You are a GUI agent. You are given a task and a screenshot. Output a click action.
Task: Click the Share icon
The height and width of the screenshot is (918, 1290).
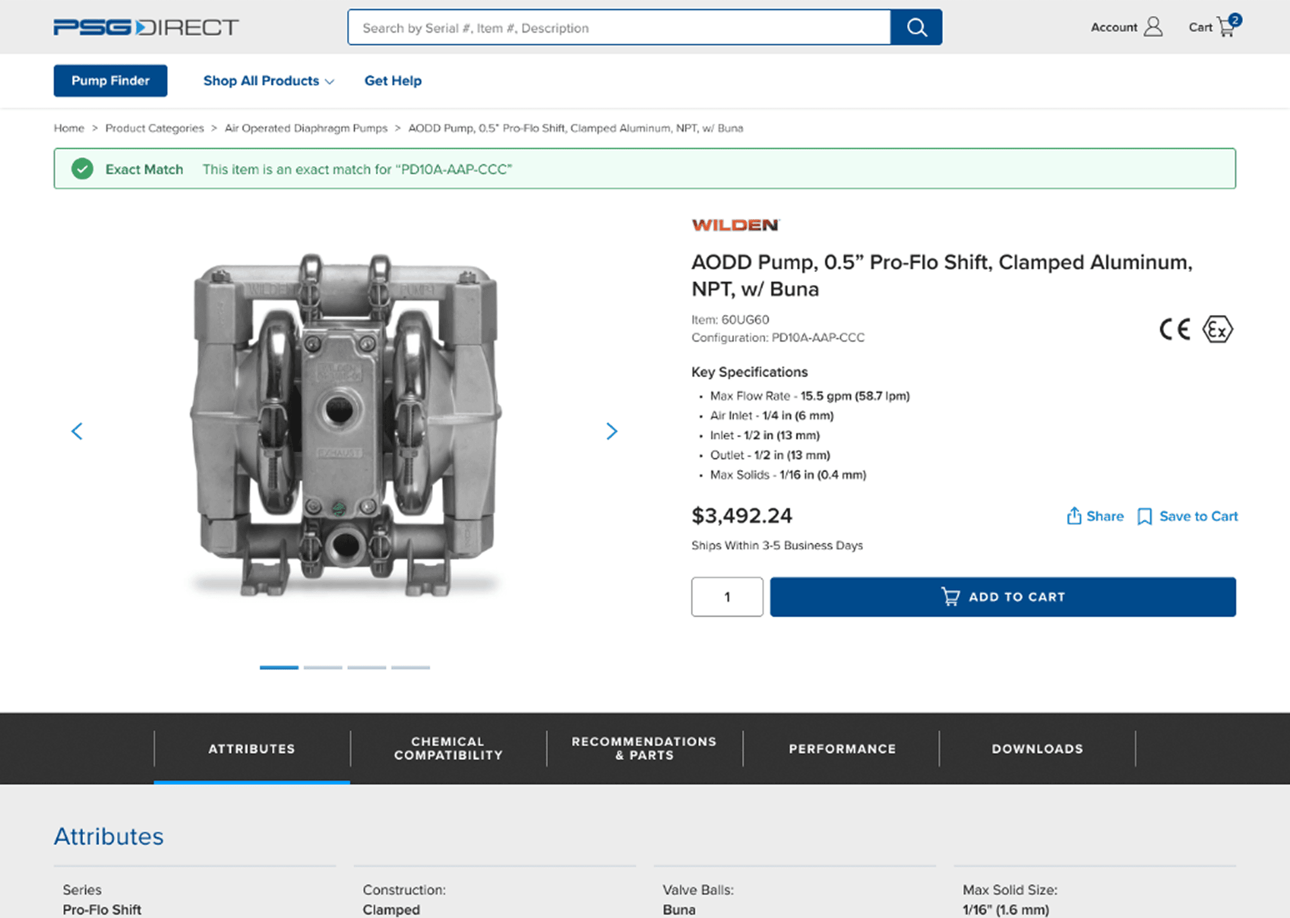coord(1074,516)
